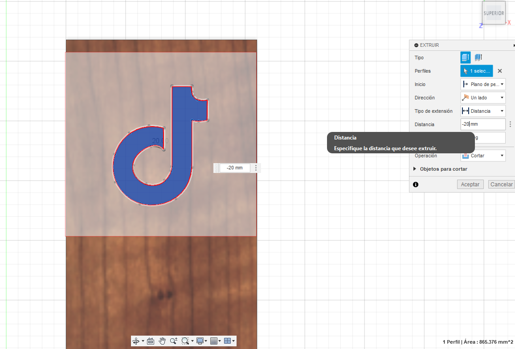Click the SUPERIOR ViewCube face
Screen dimensions: 515x349
[x=494, y=13]
